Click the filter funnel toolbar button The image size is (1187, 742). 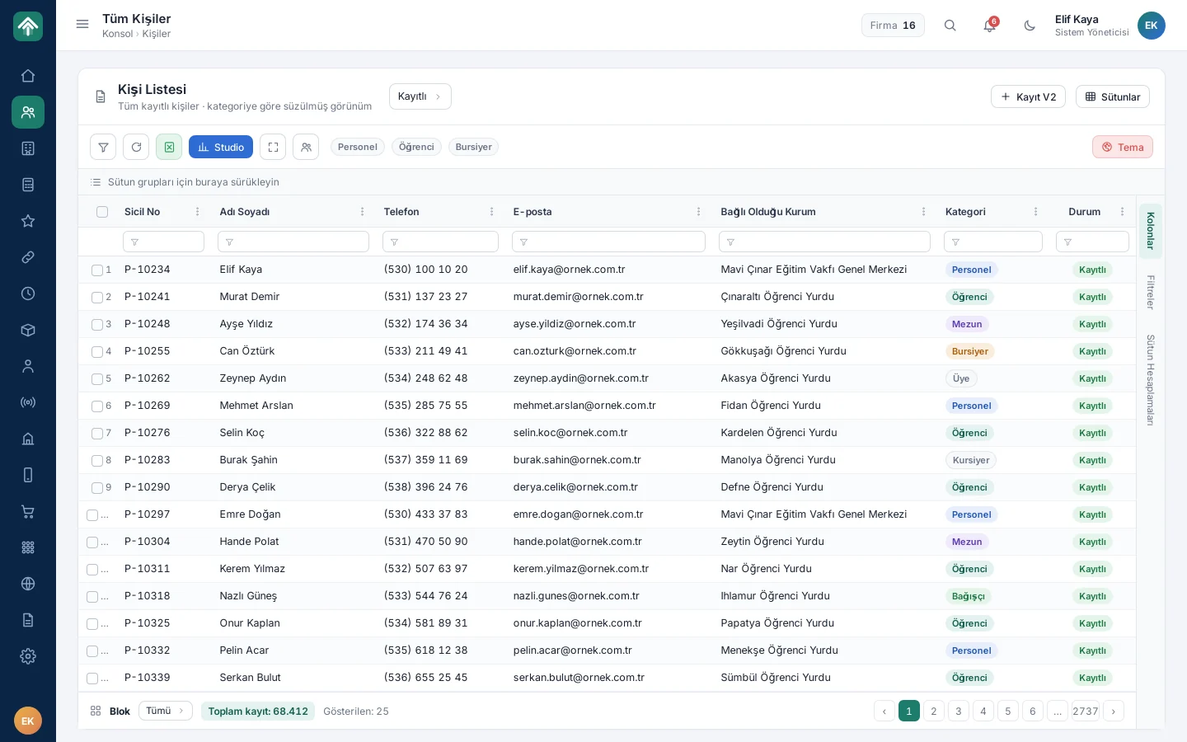point(103,147)
